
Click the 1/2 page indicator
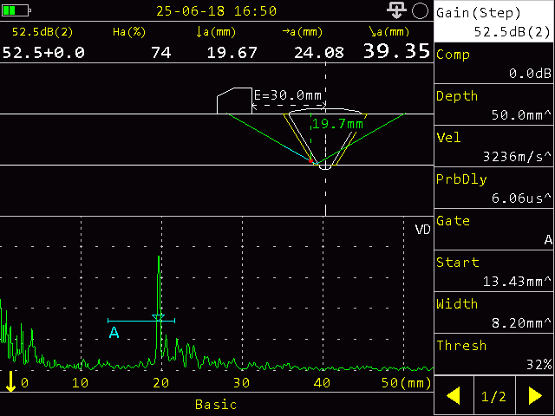(x=494, y=396)
